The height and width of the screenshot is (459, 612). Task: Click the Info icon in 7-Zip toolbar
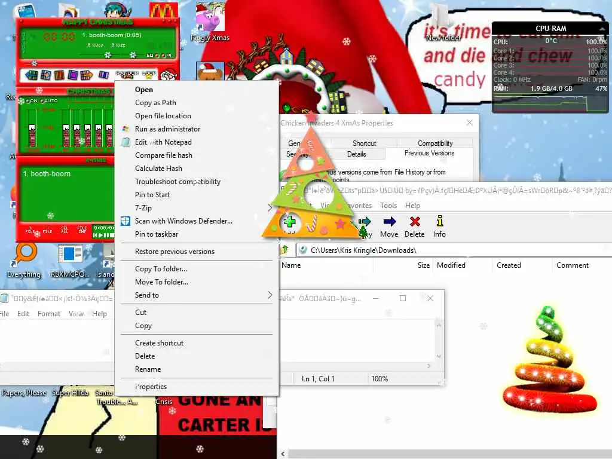coord(439,221)
